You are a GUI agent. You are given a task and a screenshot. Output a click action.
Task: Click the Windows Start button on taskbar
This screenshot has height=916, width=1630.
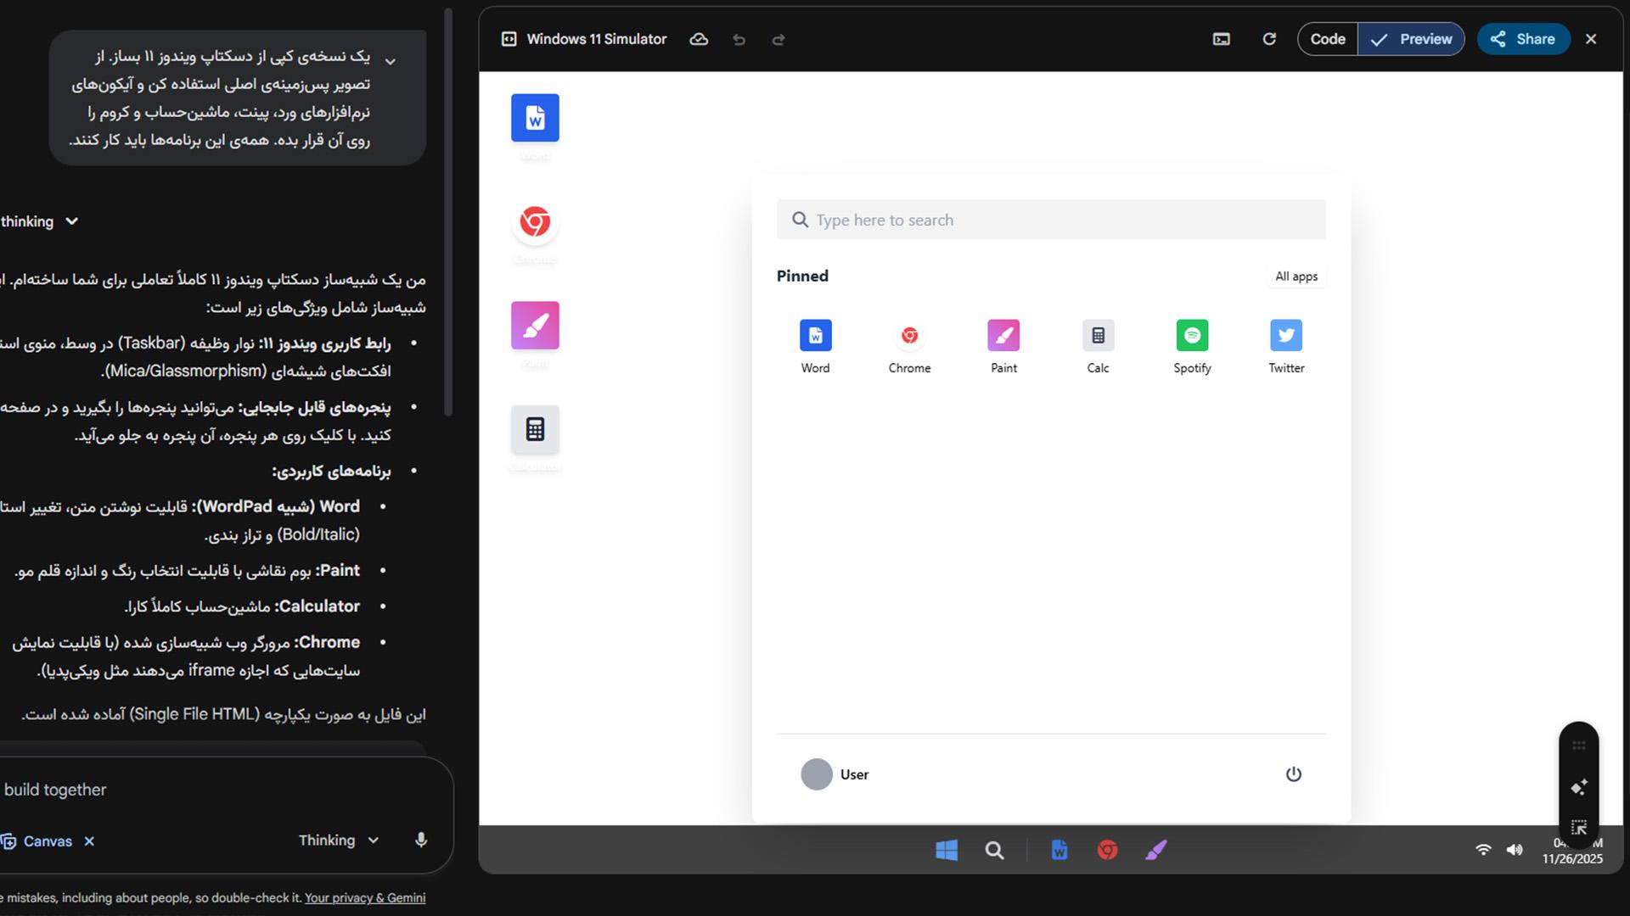947,850
